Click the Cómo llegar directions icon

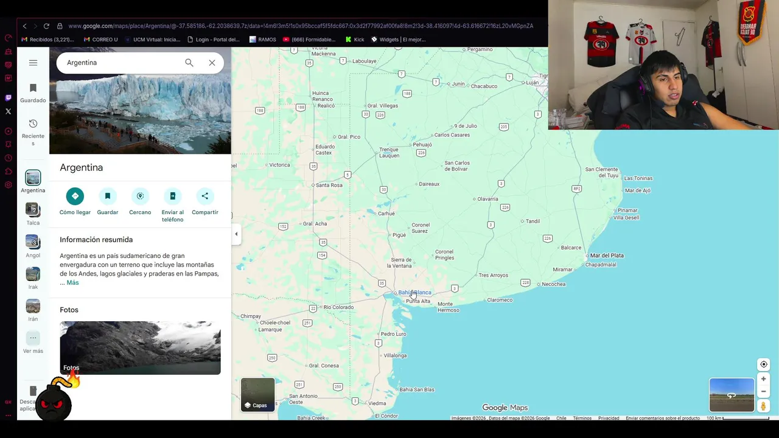[75, 196]
